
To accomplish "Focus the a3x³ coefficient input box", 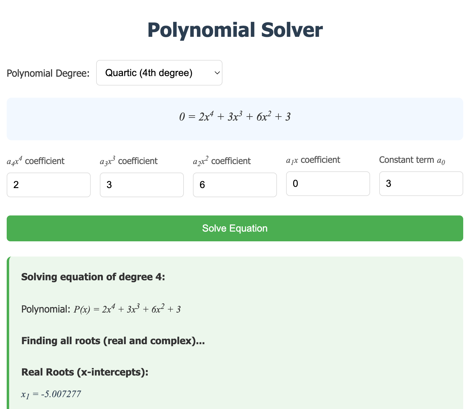I will coord(142,185).
